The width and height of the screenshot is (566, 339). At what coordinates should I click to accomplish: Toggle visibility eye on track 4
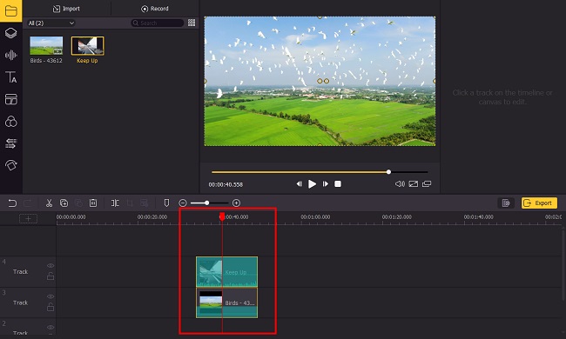pyautogui.click(x=51, y=265)
